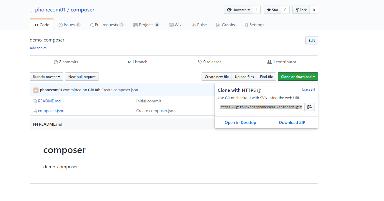Click the New pull request button
The width and height of the screenshot is (384, 201).
82,77
